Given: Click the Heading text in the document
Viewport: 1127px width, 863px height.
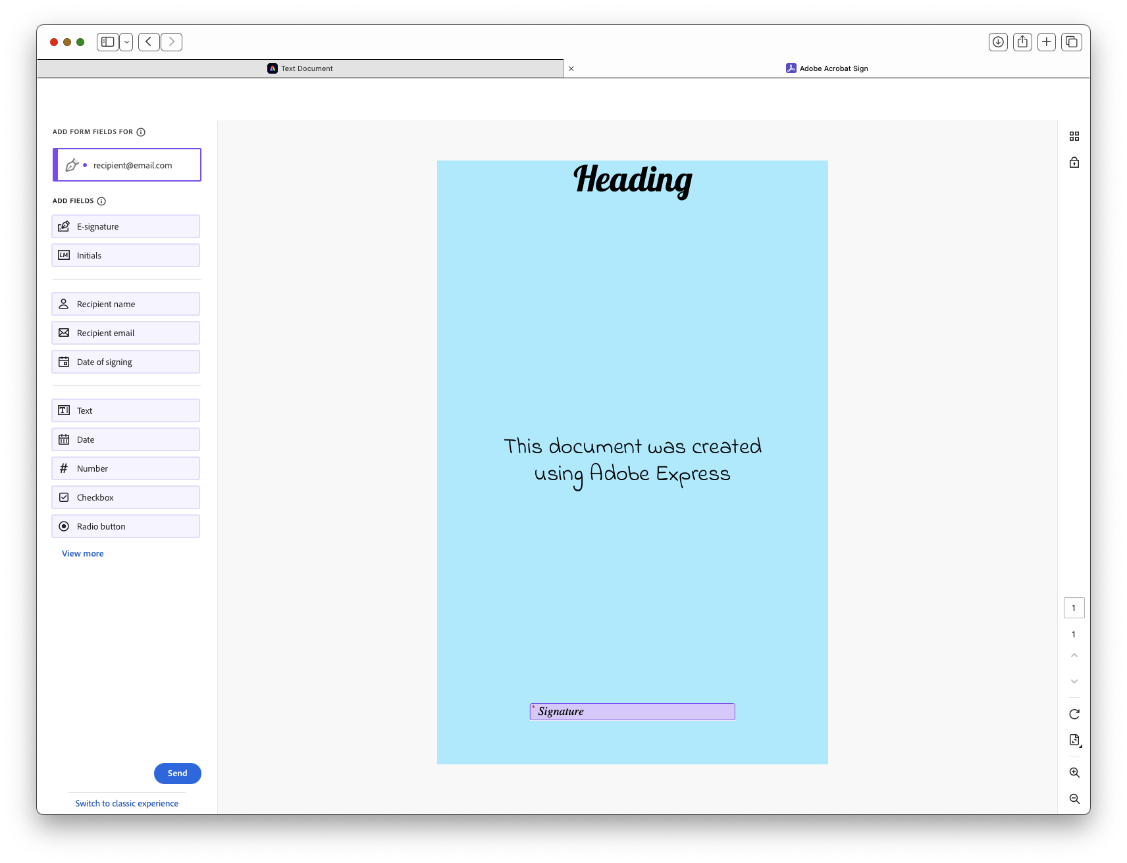Looking at the screenshot, I should point(633,180).
